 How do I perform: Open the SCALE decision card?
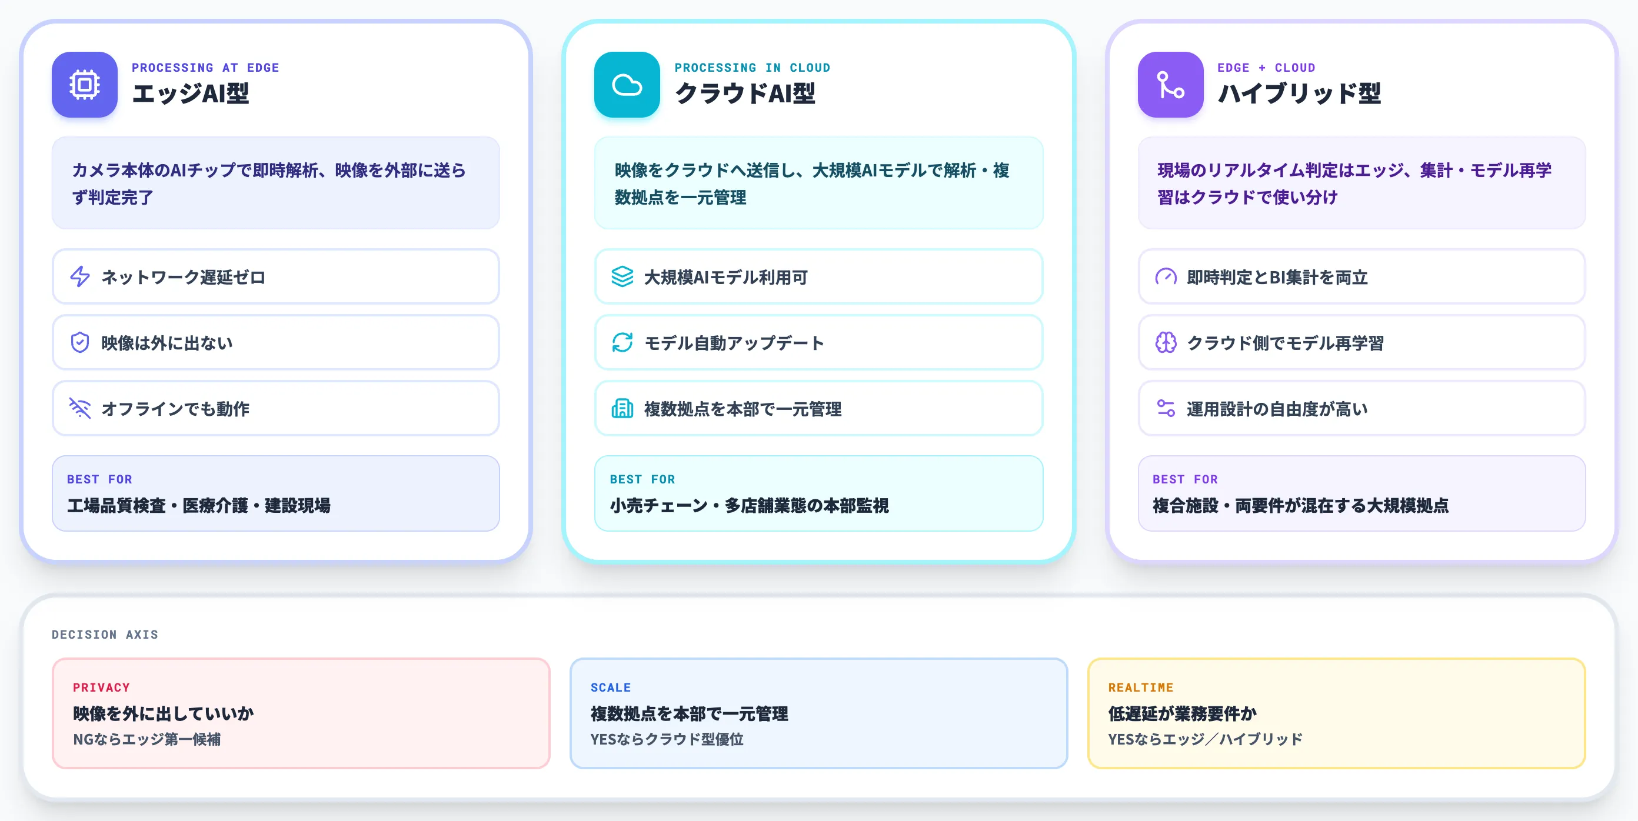[x=818, y=713]
